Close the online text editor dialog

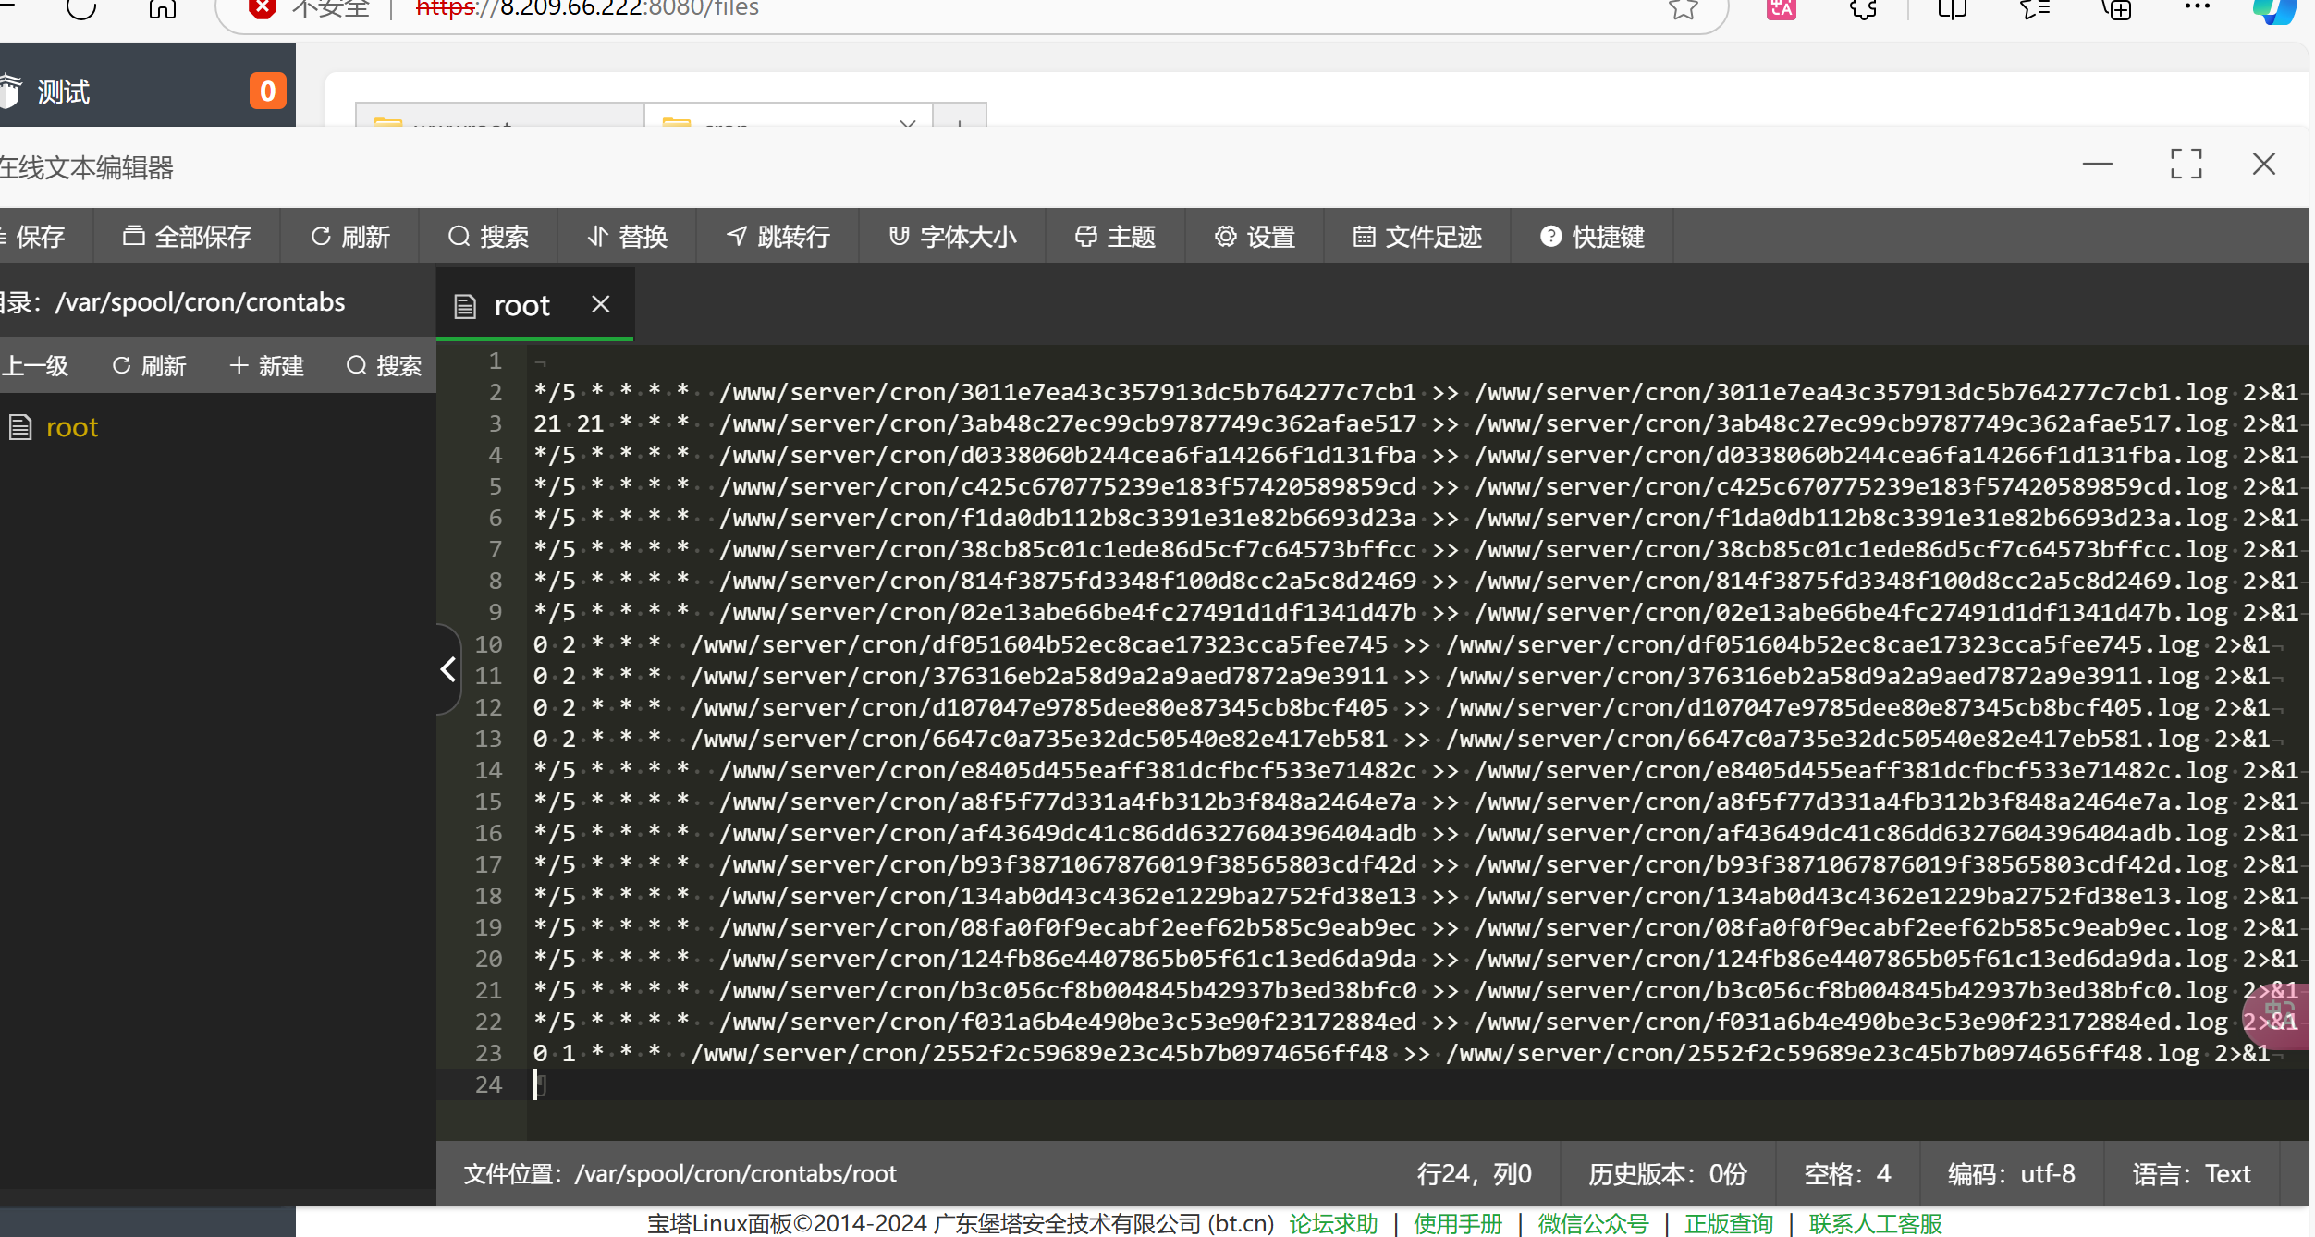click(2264, 165)
